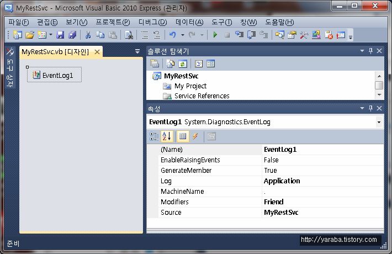Open the Toolbox wrench-and-hammer toolbar icon
392x254 pixels.
[x=304, y=35]
